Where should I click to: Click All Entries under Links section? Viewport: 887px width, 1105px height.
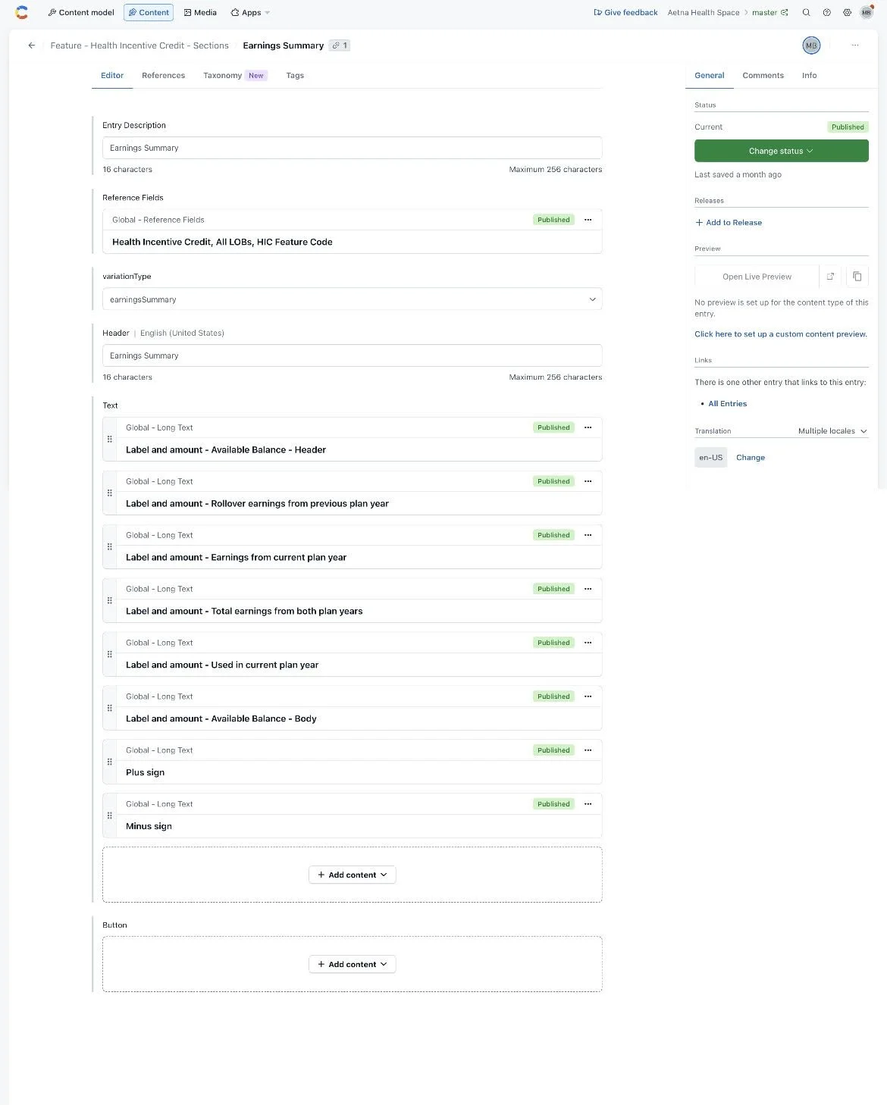[x=726, y=403]
